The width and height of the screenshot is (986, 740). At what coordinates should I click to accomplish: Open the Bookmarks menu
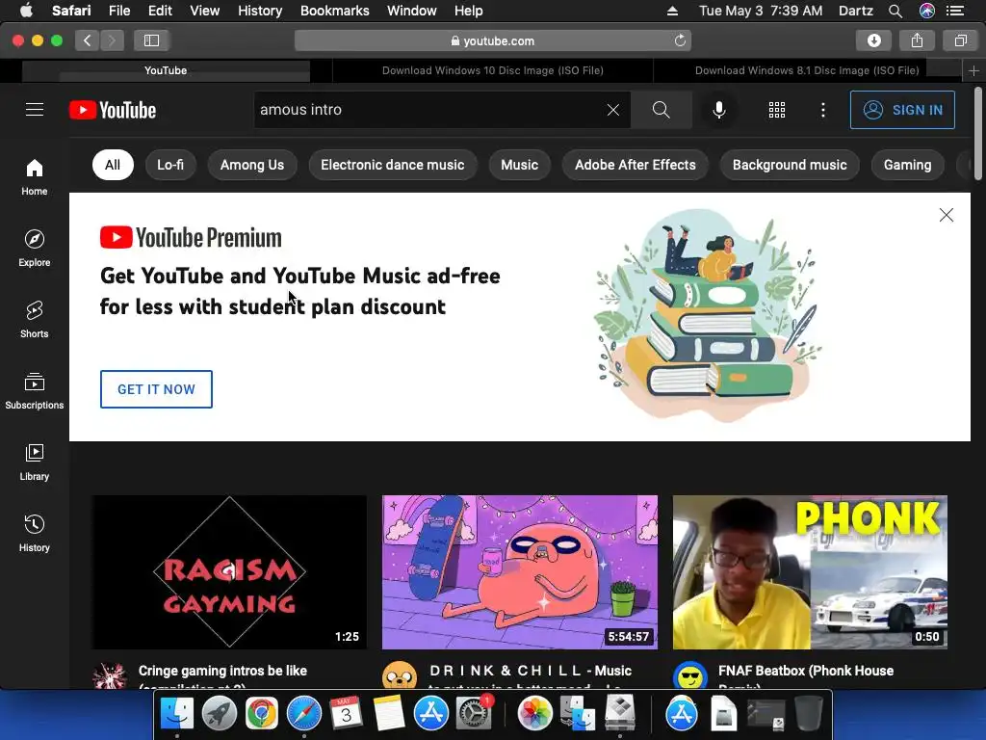click(334, 11)
